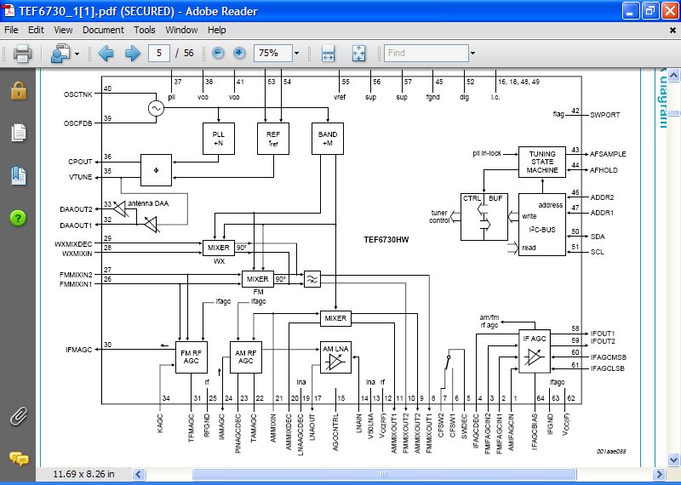The image size is (681, 485).
Task: Go to next page arrow
Action: 133,54
